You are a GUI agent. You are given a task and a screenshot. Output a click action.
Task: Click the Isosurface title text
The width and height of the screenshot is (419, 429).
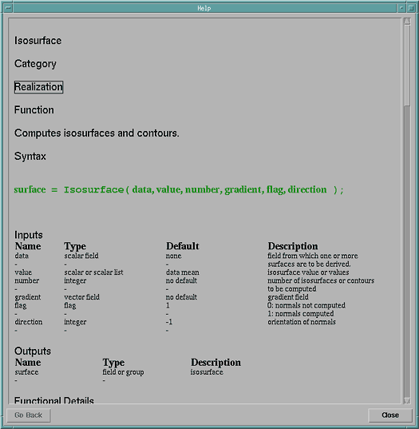pyautogui.click(x=38, y=41)
